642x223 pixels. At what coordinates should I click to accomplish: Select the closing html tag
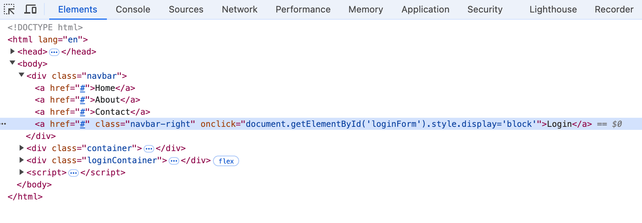(x=25, y=197)
